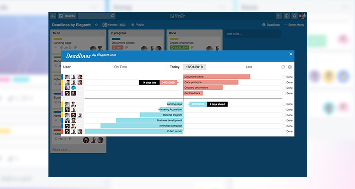Check Done for Code prototype

(x=284, y=82)
